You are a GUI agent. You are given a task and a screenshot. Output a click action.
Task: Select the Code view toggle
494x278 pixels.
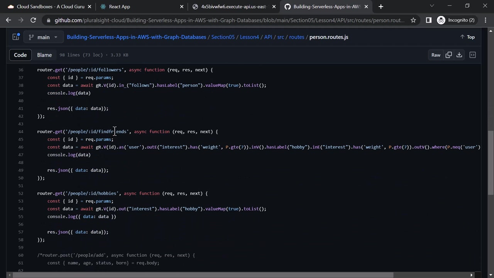tap(20, 55)
